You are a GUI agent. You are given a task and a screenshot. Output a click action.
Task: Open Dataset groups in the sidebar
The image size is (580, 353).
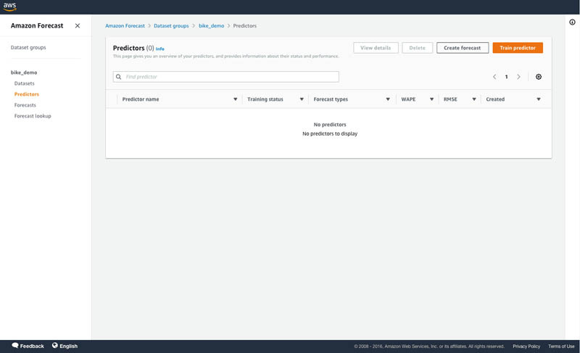(x=28, y=47)
